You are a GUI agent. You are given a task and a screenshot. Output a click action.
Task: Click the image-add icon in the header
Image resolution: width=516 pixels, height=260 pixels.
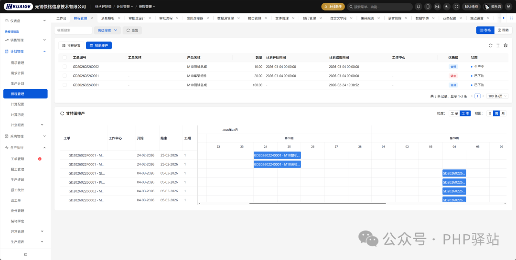437,7
